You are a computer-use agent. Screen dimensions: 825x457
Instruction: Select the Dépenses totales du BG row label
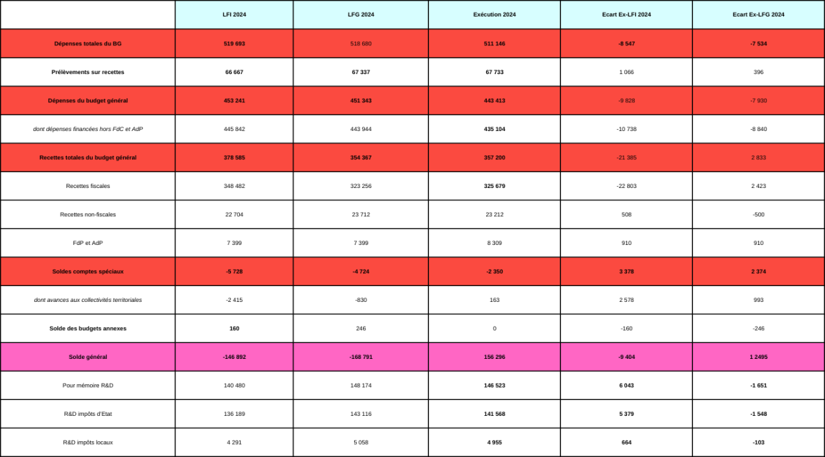[x=88, y=43]
